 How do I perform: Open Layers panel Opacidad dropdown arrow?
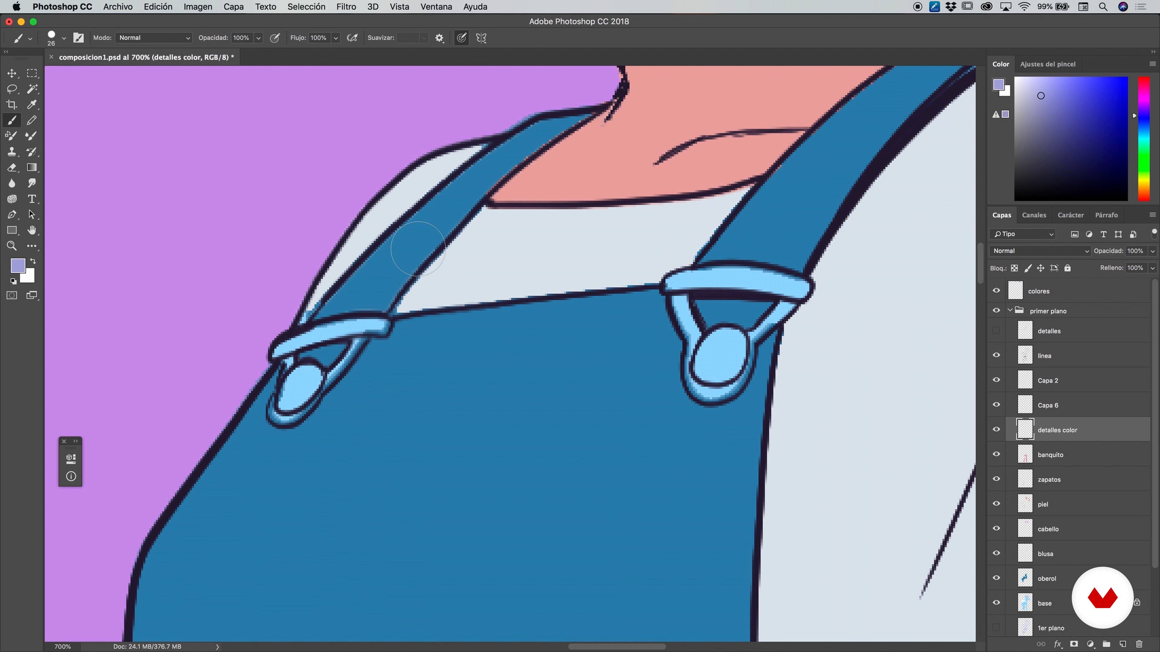tap(1152, 251)
